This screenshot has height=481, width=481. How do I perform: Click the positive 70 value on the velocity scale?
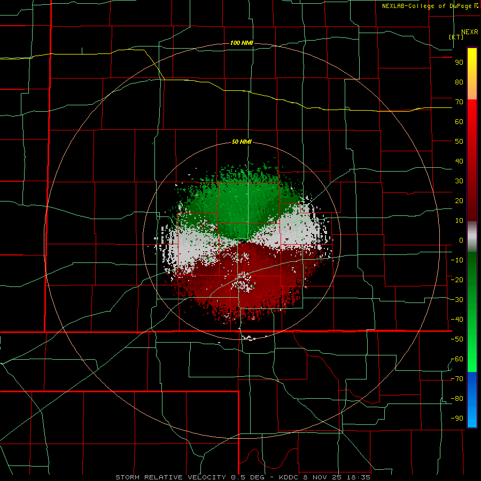click(x=459, y=102)
